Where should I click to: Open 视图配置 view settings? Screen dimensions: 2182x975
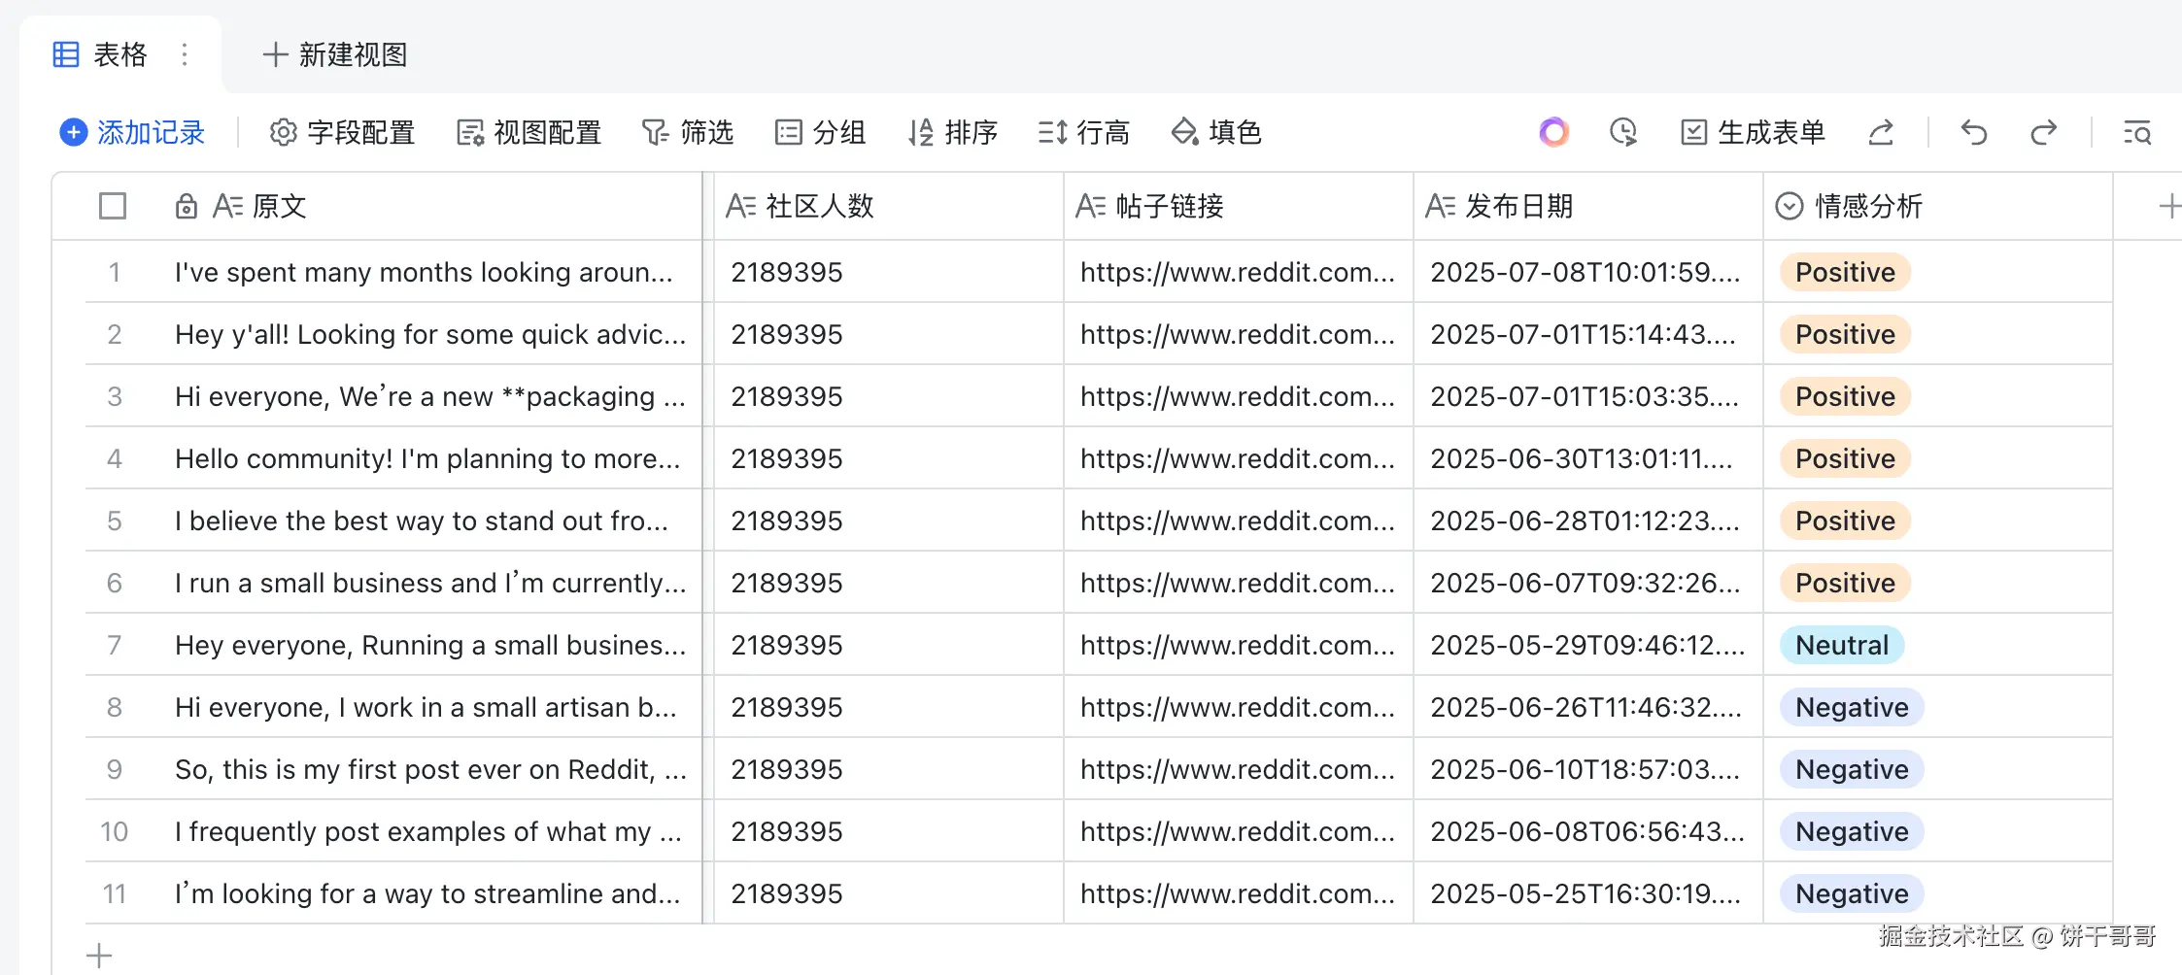(529, 132)
